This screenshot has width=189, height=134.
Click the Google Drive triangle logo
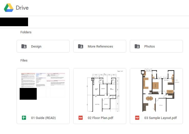coord(9,8)
